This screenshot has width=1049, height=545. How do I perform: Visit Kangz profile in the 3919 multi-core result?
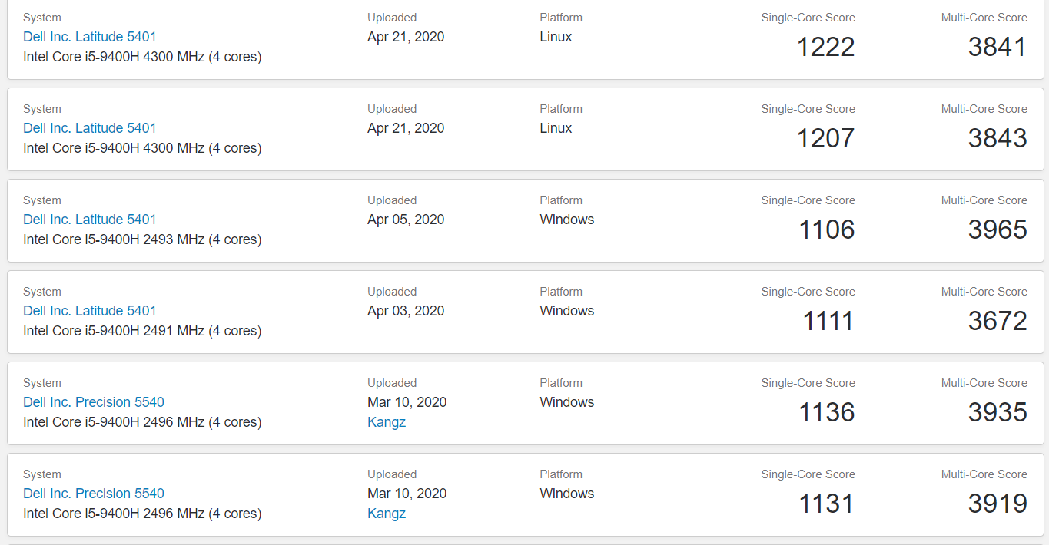pos(387,514)
